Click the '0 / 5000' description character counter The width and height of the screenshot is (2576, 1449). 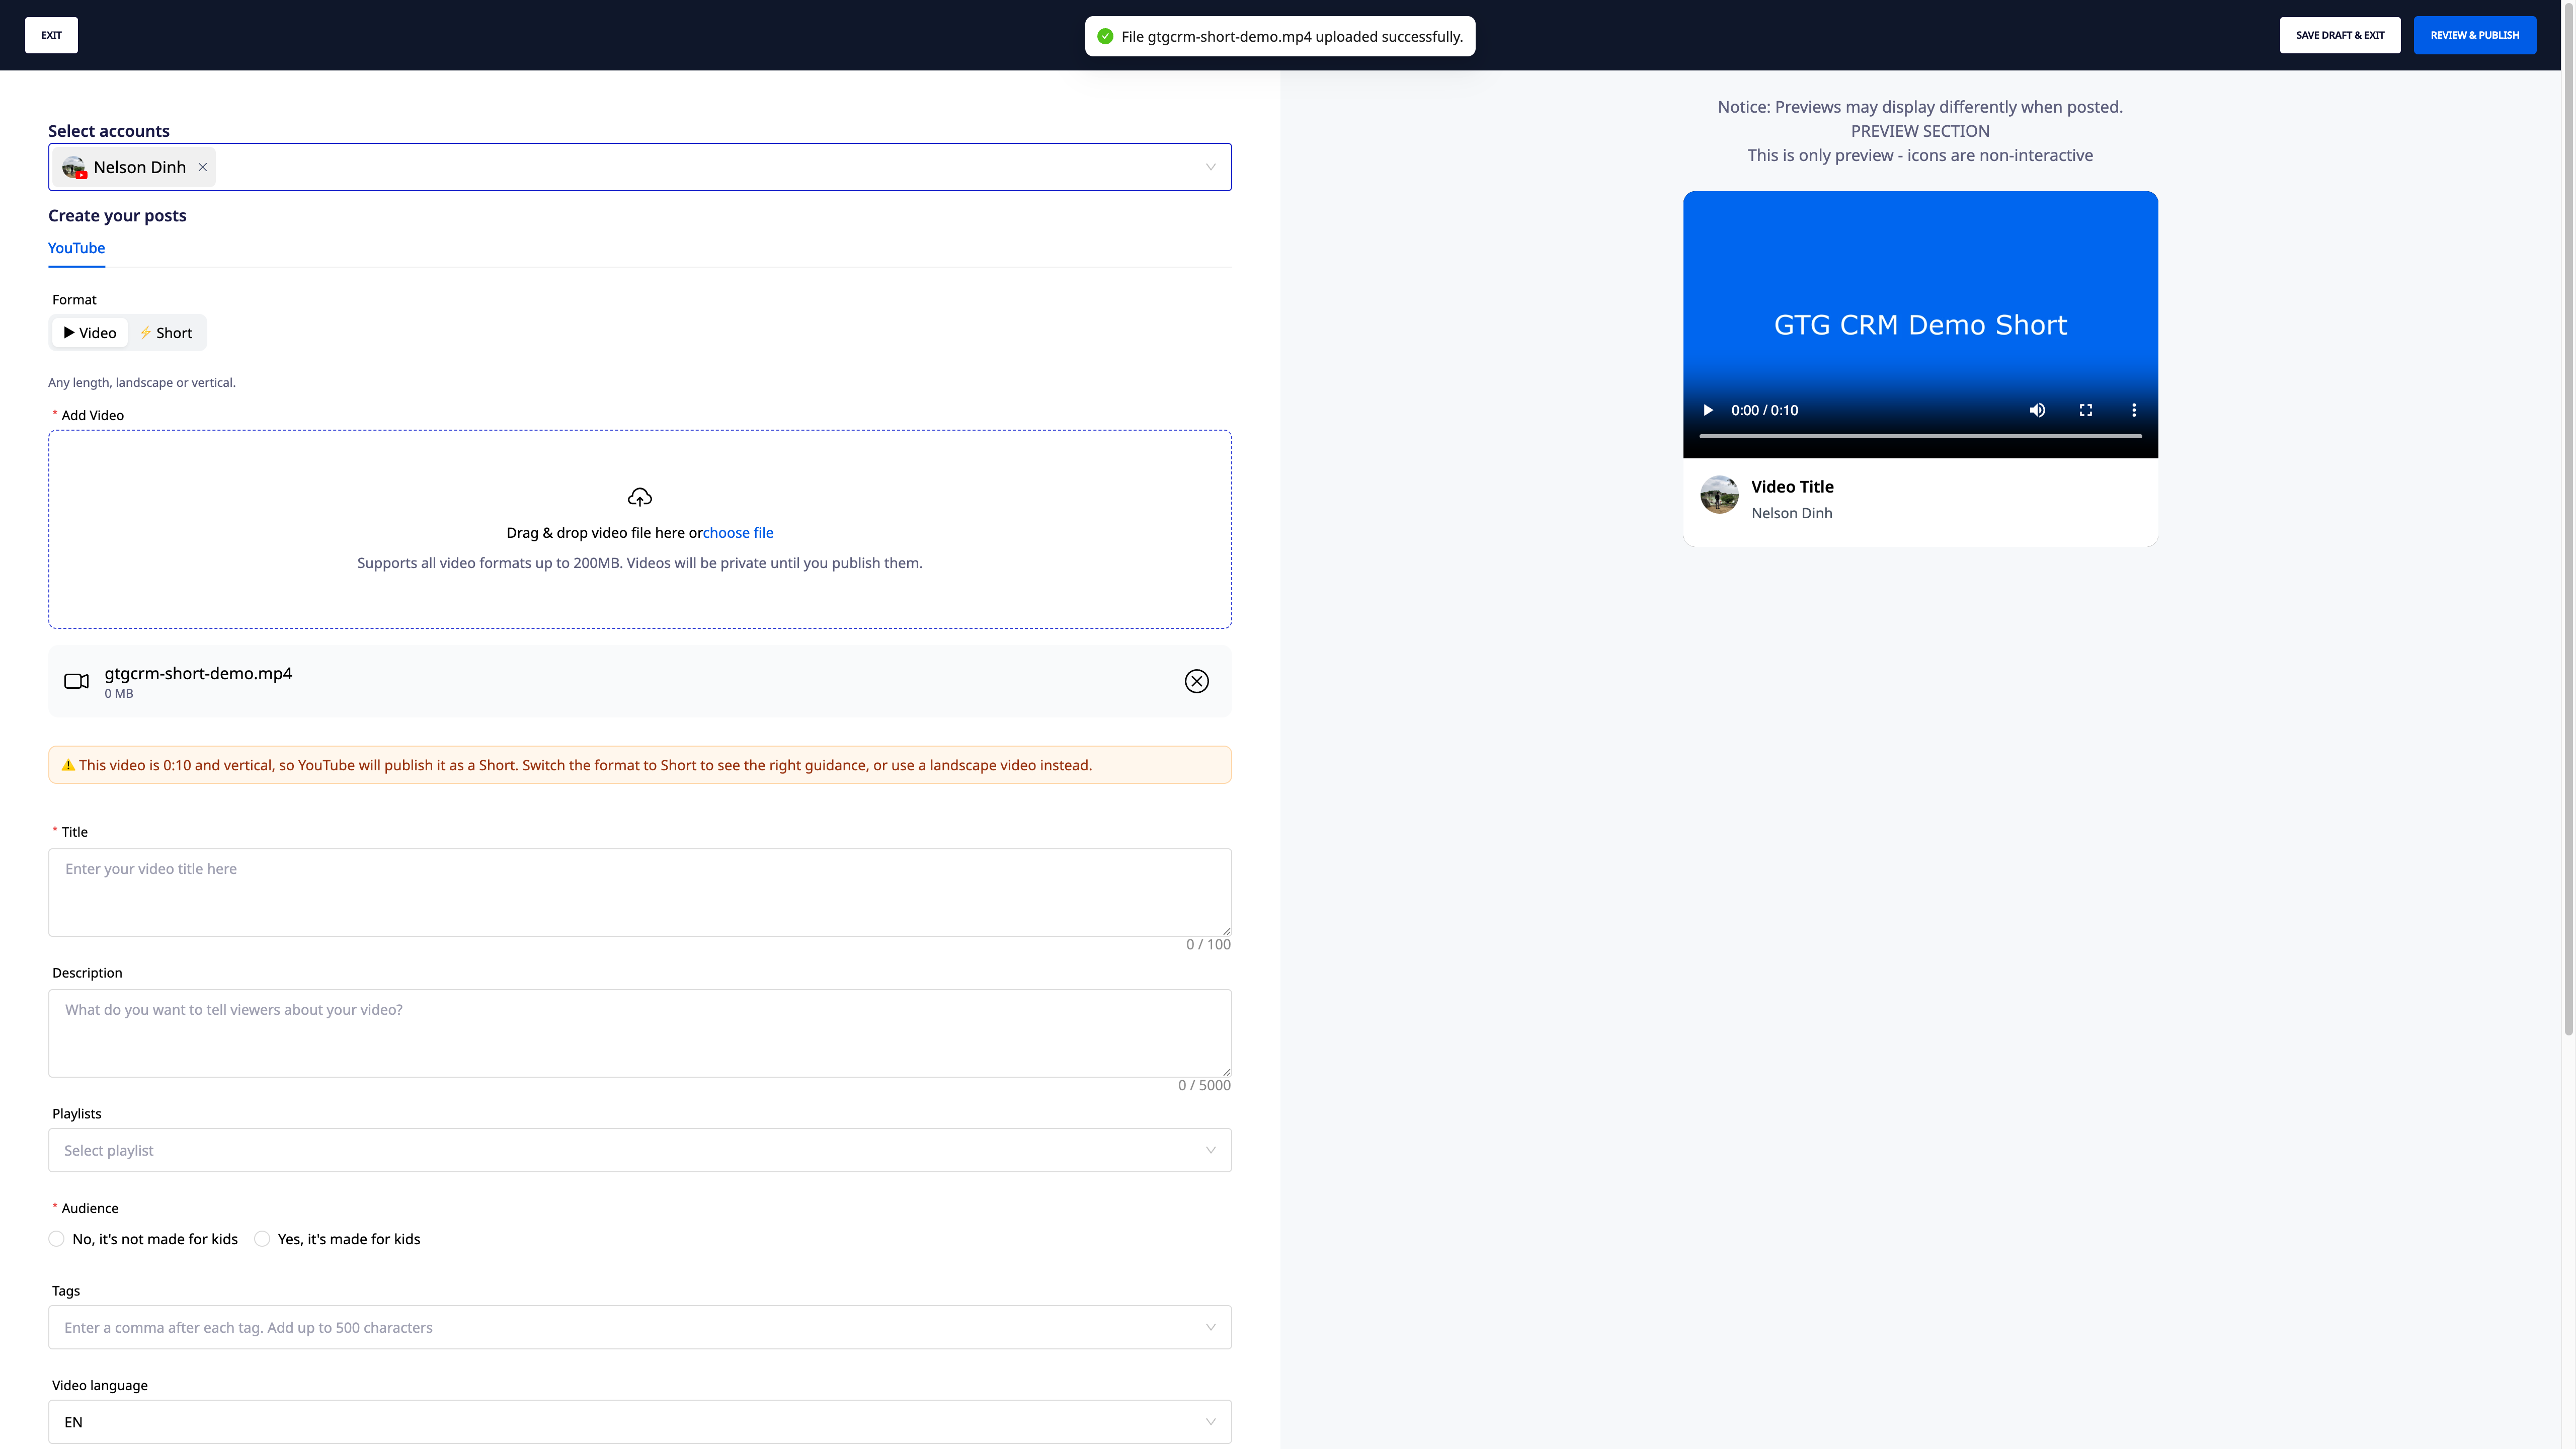[x=1204, y=1085]
